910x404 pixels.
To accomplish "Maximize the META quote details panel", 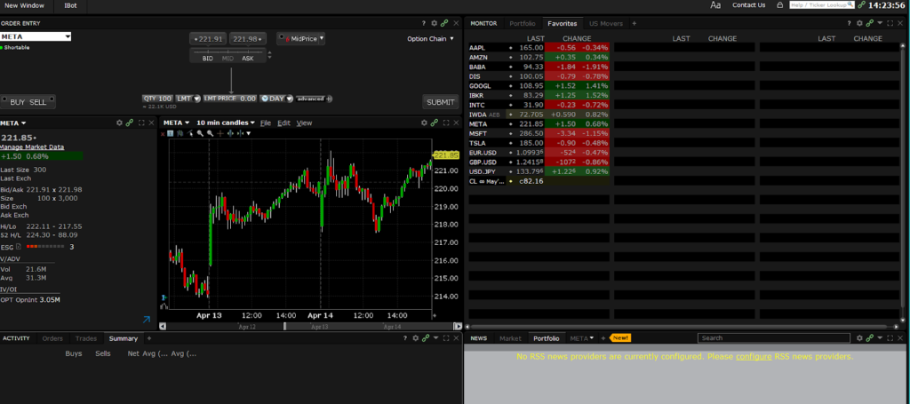I will click(141, 123).
